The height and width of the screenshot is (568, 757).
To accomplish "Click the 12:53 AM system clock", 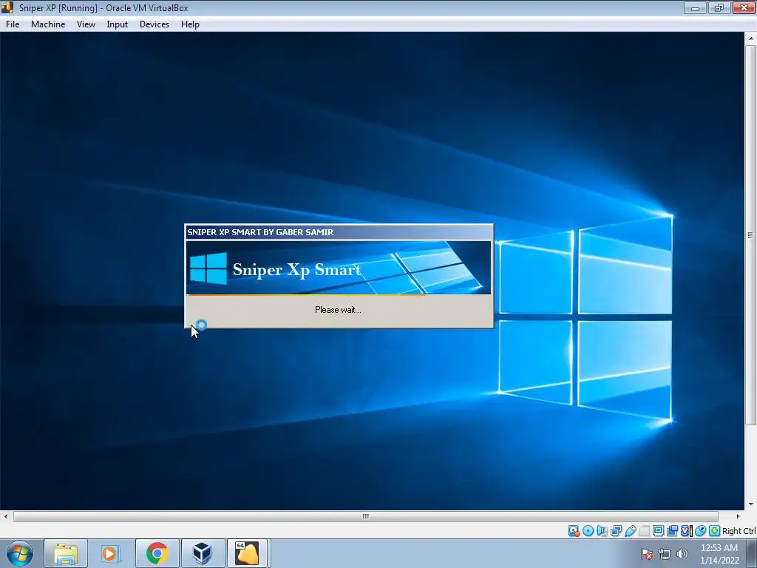I will pyautogui.click(x=719, y=548).
